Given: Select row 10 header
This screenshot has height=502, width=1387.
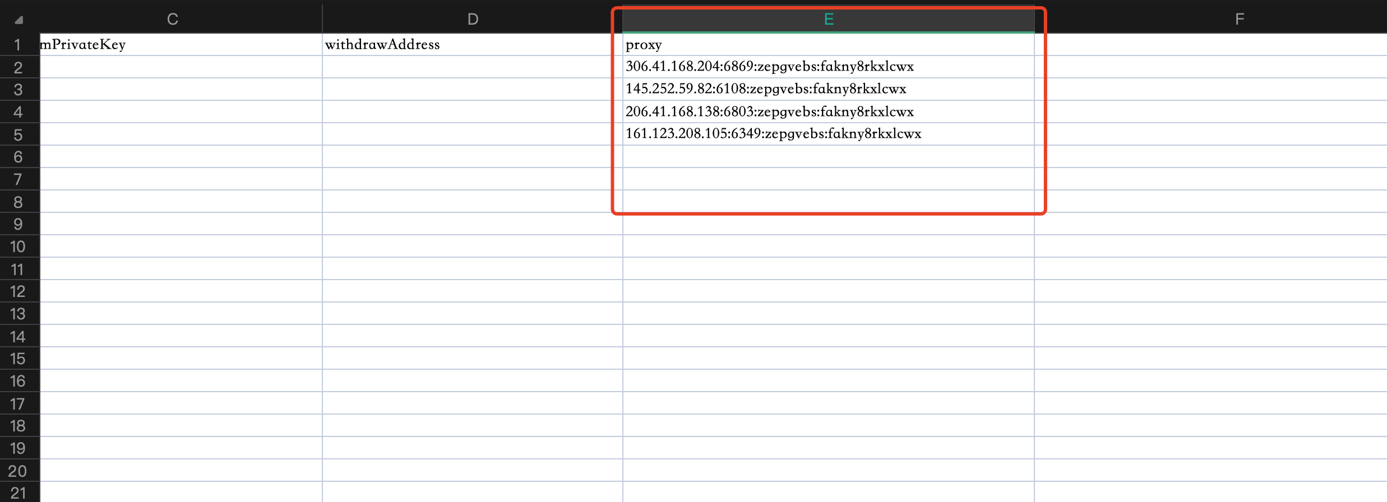Looking at the screenshot, I should pyautogui.click(x=18, y=247).
